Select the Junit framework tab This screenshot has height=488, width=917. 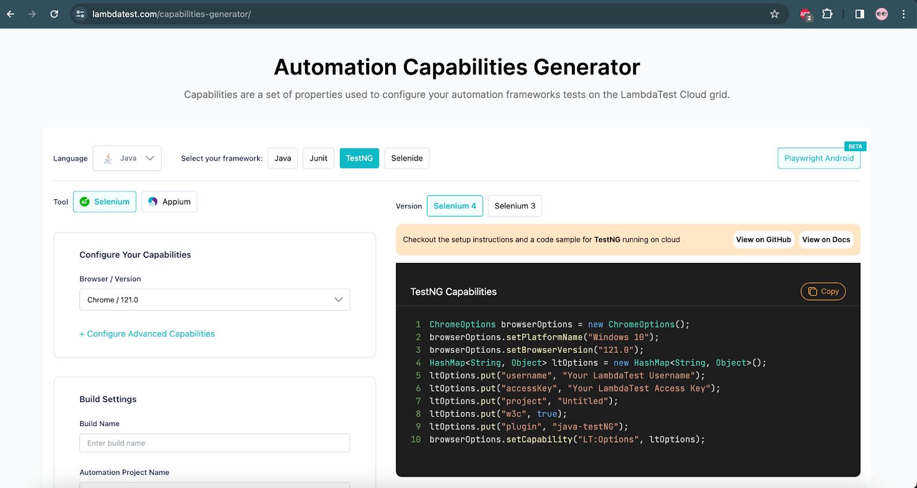(x=318, y=158)
